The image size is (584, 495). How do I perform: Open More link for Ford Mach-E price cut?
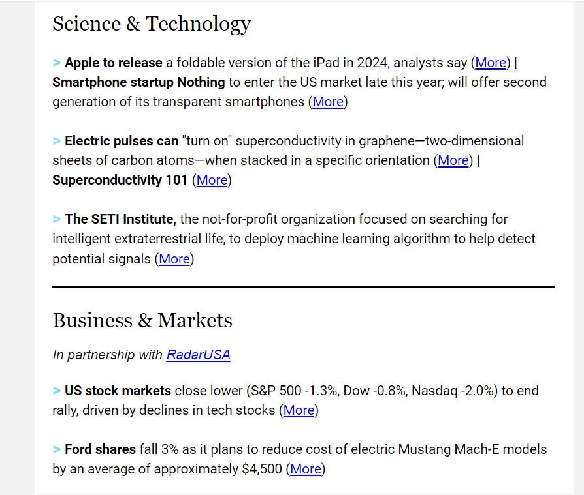[306, 469]
